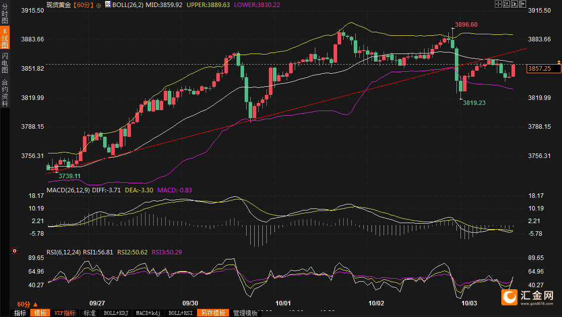Click the DIFF:-3.71 value

(106, 190)
